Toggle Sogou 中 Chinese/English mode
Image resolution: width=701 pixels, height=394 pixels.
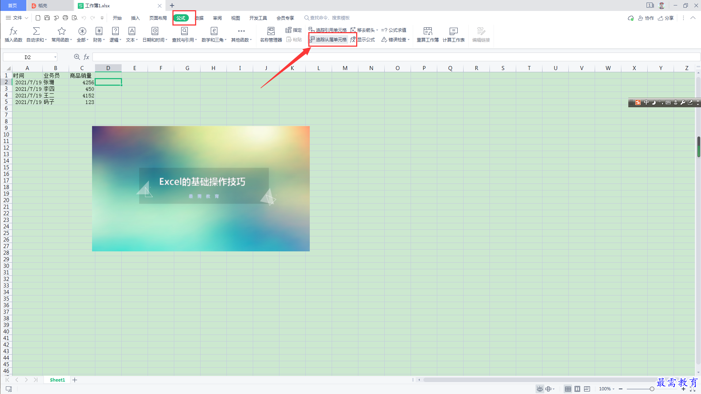(x=646, y=103)
